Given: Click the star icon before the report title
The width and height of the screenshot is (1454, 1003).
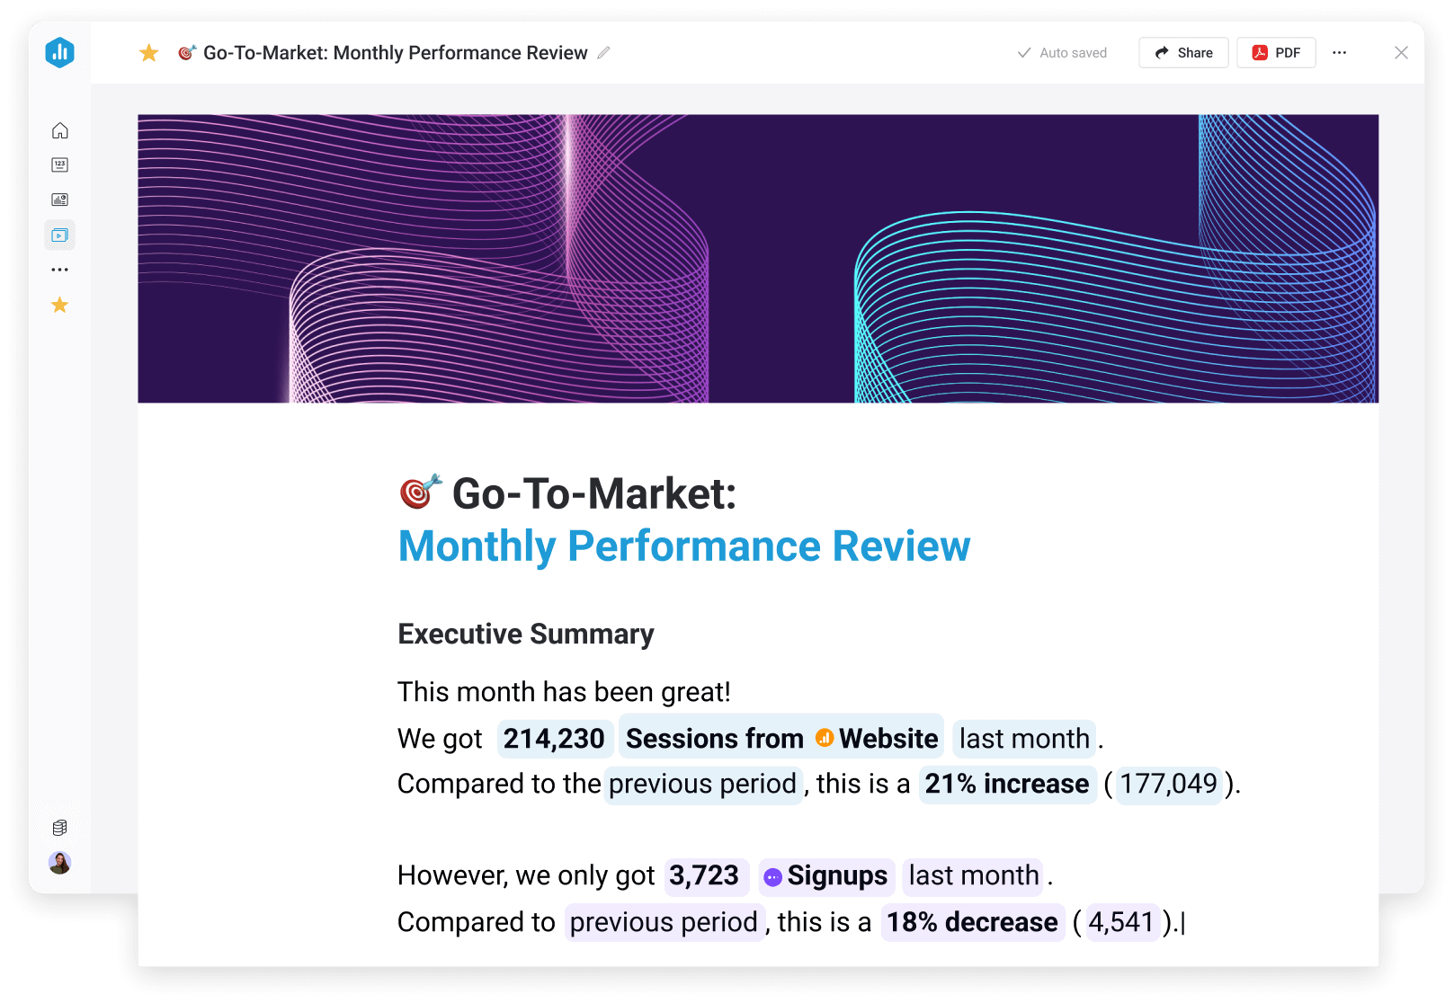Looking at the screenshot, I should click(148, 52).
